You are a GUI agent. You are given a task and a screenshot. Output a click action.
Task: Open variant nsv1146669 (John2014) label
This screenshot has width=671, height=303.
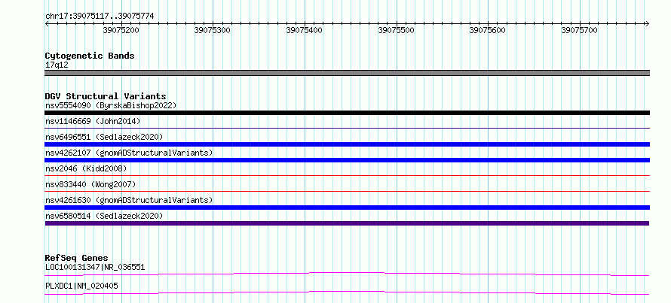pos(93,121)
